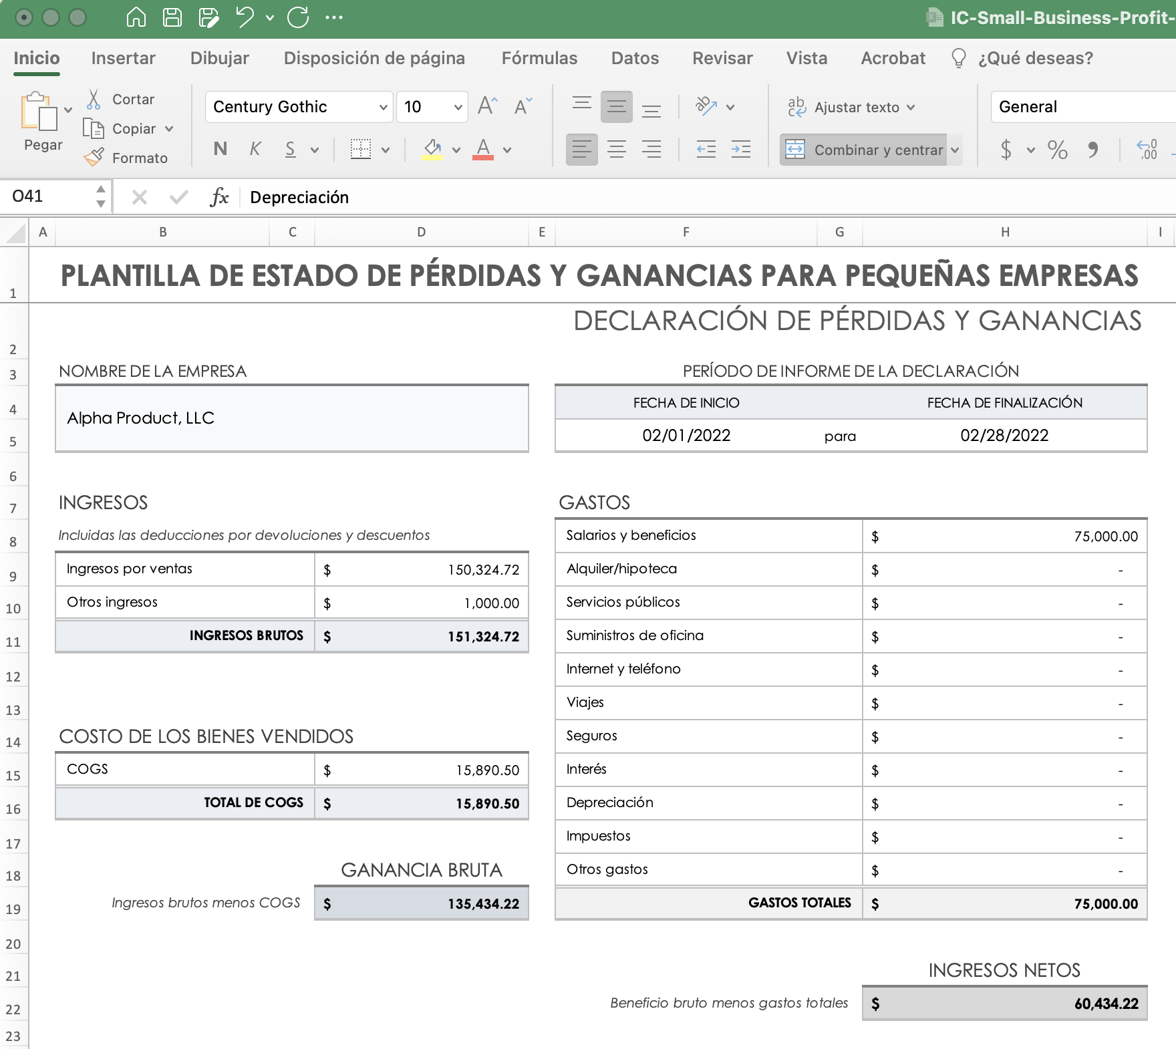Click the currency dollar format icon
Viewport: 1176px width, 1049px height.
pyautogui.click(x=1006, y=150)
